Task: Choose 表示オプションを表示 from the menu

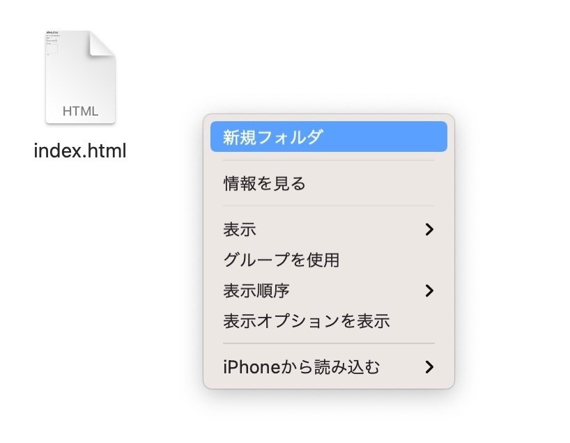Action: (x=329, y=321)
